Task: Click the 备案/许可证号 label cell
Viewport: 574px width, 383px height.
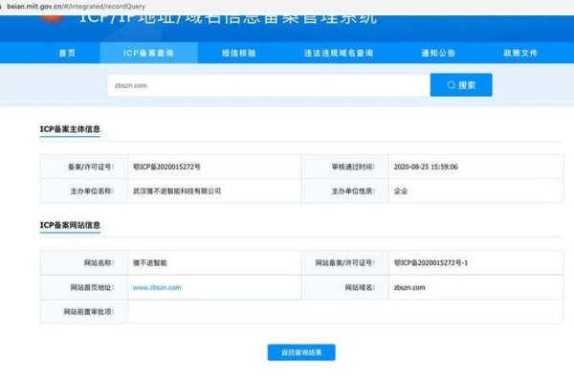Action: [x=84, y=167]
